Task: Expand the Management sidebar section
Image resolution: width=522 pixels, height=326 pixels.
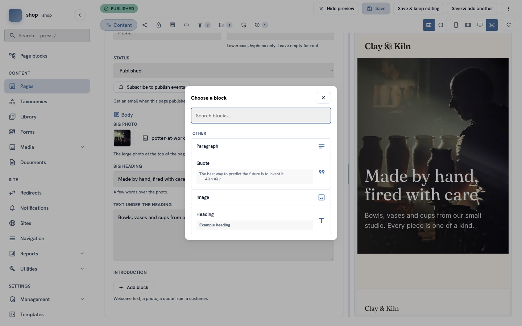Action: [47, 299]
